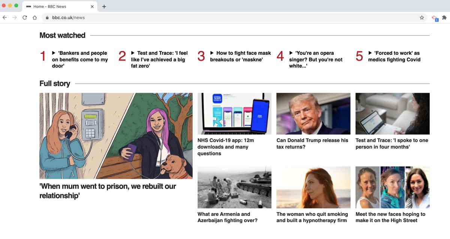Bookmark this page with the star icon
Screen dimensions: 450x239
coord(422,17)
